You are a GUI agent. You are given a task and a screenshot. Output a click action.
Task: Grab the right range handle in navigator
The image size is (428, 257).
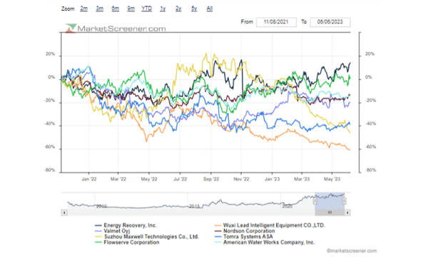click(345, 201)
